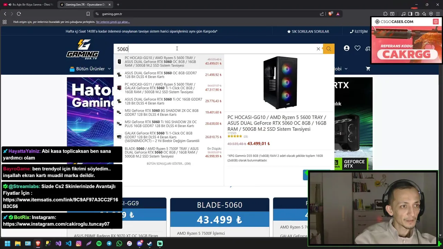Click the star rating in the product preview

[235, 136]
